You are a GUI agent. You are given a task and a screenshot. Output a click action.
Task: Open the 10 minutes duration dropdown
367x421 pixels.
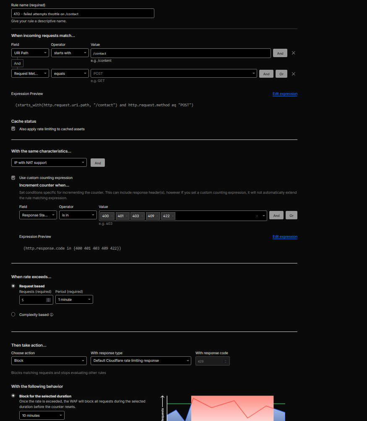pos(42,416)
